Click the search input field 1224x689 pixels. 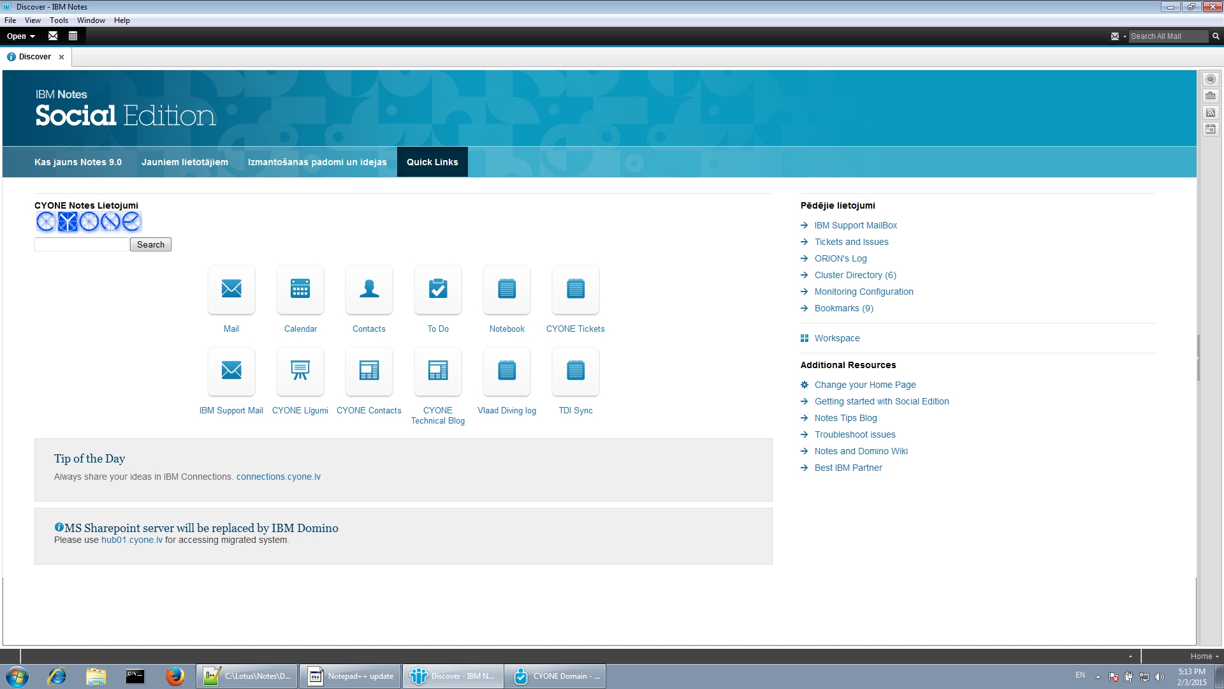82,244
